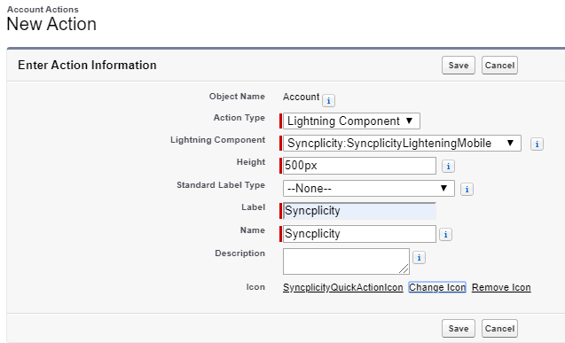The image size is (565, 343).
Task: View info icon beside the Name field
Action: [445, 235]
